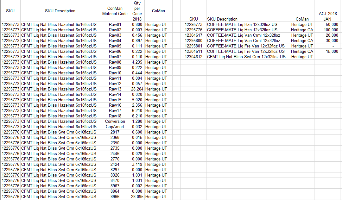Select ACT 2018 JAN value 20,000
This screenshot has height=200, width=342.
tap(328, 35)
